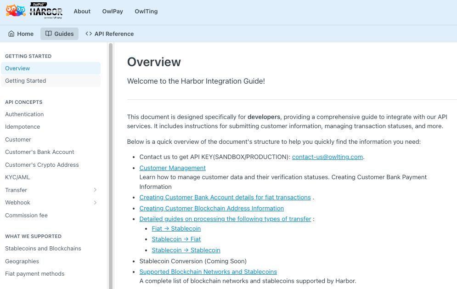
Task: Click the 'Stablecoin Conversion (Coming Soon)' text
Action: coord(193,261)
